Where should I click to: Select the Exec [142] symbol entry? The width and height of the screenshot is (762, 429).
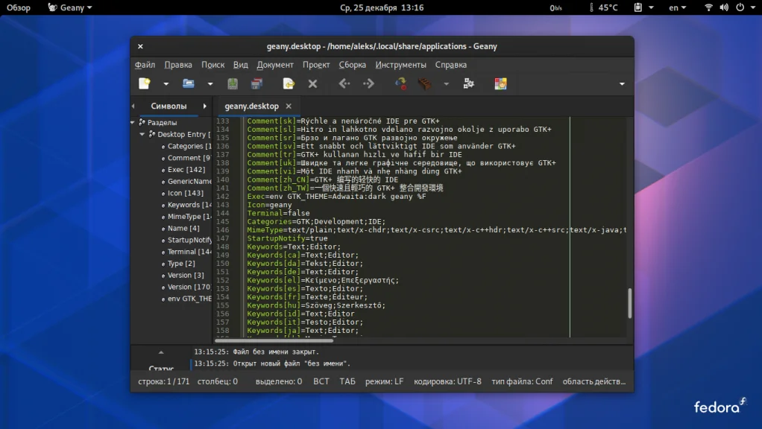(186, 170)
